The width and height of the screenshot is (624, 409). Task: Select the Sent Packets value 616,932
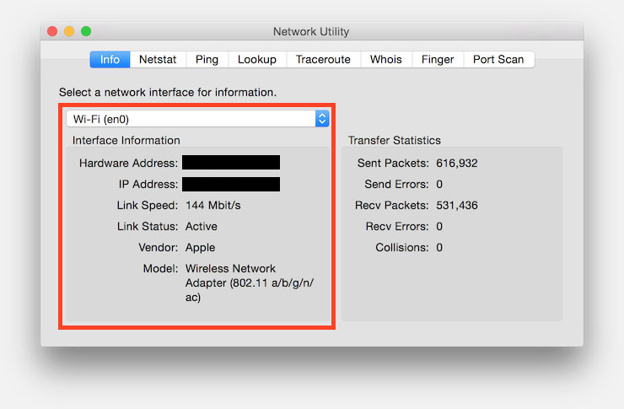[456, 163]
